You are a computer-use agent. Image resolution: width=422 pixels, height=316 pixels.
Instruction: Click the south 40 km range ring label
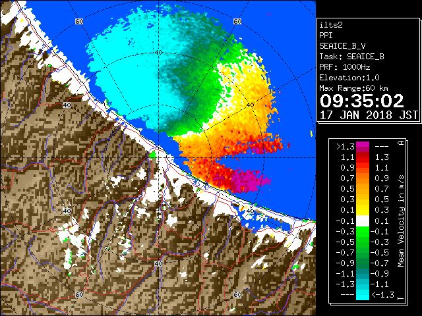tap(158, 263)
